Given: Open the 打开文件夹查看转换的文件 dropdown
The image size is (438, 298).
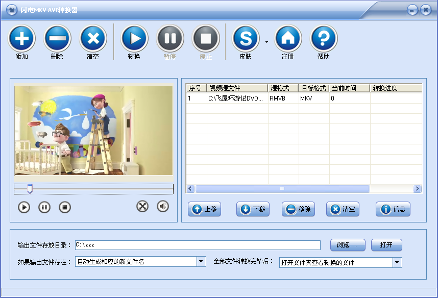Looking at the screenshot, I should click(397, 262).
